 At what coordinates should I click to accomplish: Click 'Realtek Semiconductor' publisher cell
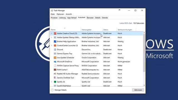pyautogui.click(x=90, y=74)
